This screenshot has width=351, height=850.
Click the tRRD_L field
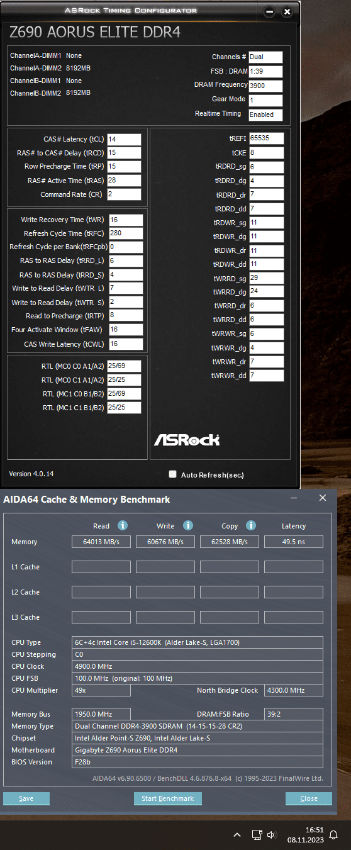click(x=126, y=261)
